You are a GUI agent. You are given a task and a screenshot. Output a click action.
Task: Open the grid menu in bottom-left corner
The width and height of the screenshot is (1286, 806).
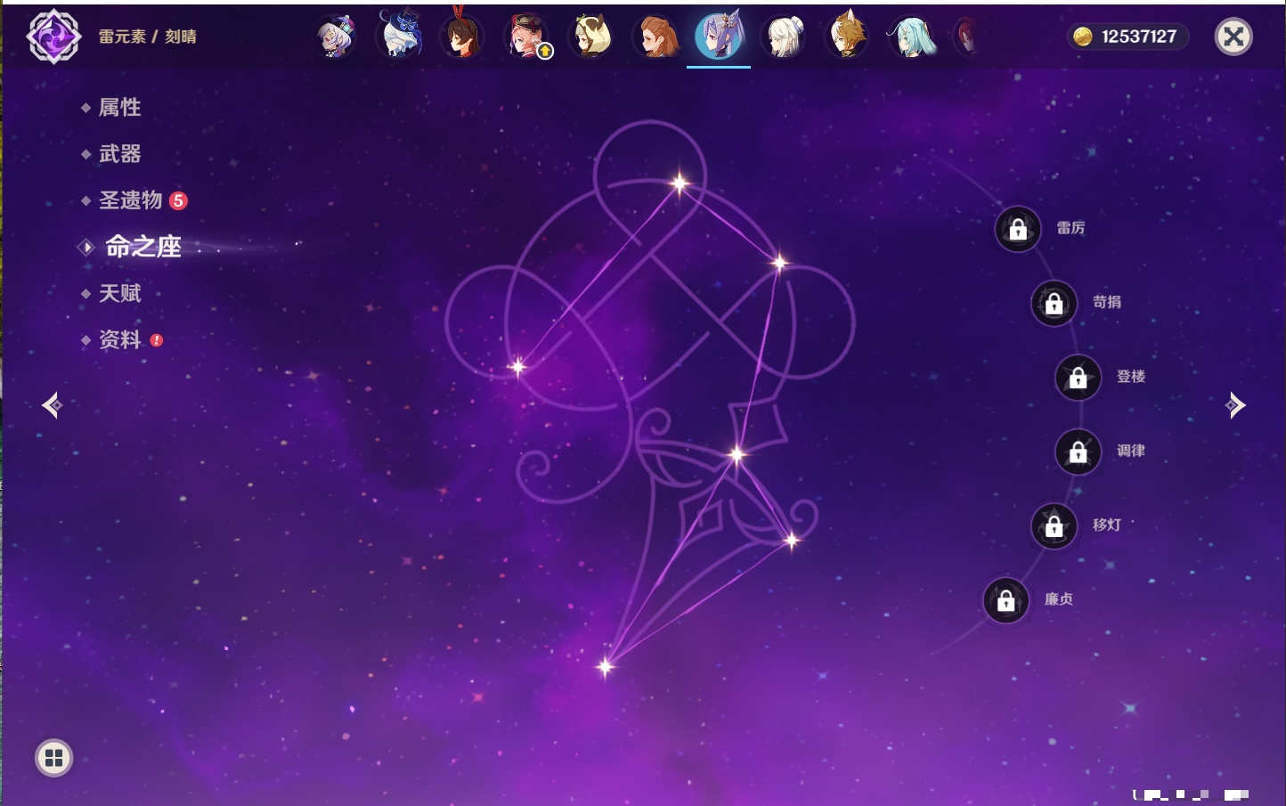[x=53, y=758]
